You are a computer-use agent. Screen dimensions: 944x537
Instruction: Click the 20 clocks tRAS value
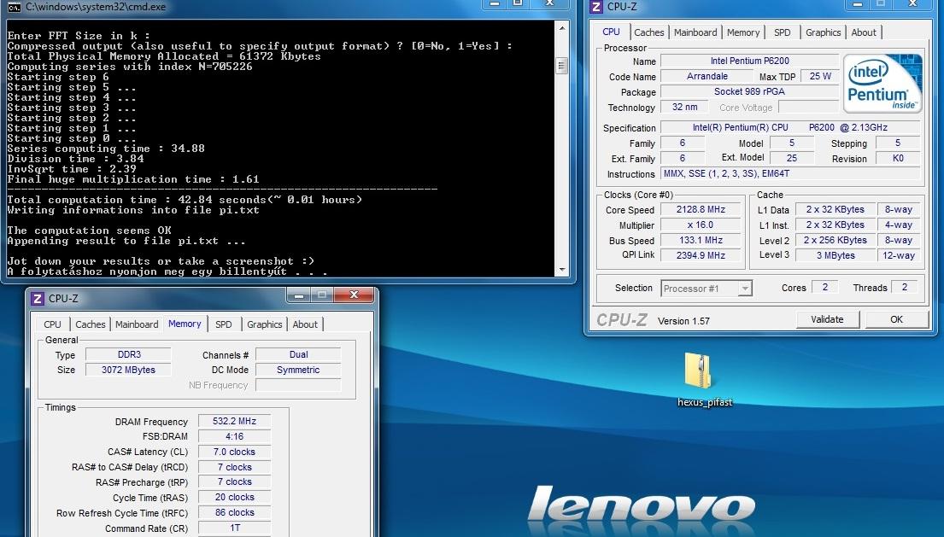click(x=234, y=498)
